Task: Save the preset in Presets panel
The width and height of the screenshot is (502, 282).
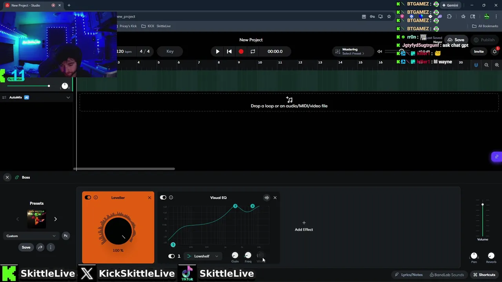Action: (x=26, y=247)
